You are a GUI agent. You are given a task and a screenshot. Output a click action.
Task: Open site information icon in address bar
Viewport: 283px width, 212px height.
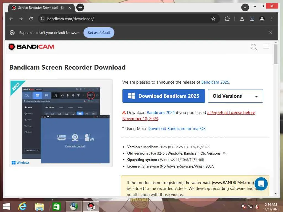[42, 19]
